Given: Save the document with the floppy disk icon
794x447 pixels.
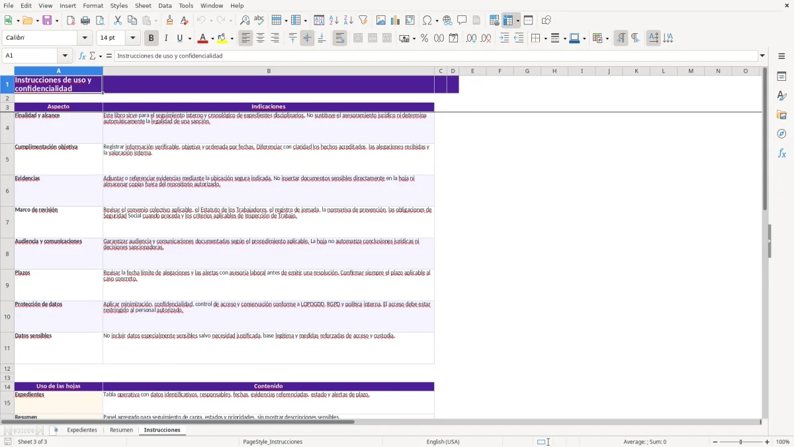Looking at the screenshot, I should pyautogui.click(x=47, y=21).
